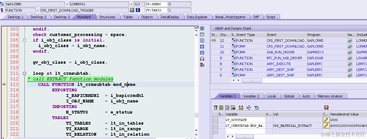Click the Hexadecimal Value column header
Viewport: 367px width, 139px height.
348,114
